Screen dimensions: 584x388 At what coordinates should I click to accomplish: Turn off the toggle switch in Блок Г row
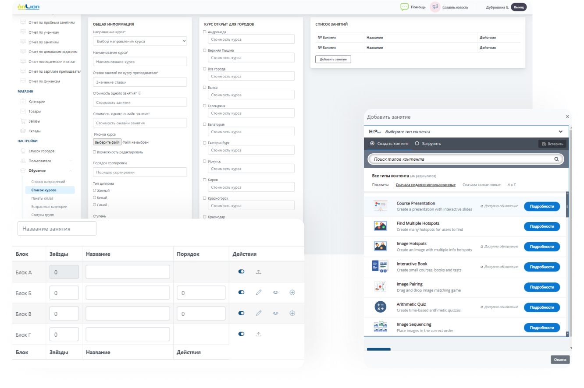click(241, 334)
